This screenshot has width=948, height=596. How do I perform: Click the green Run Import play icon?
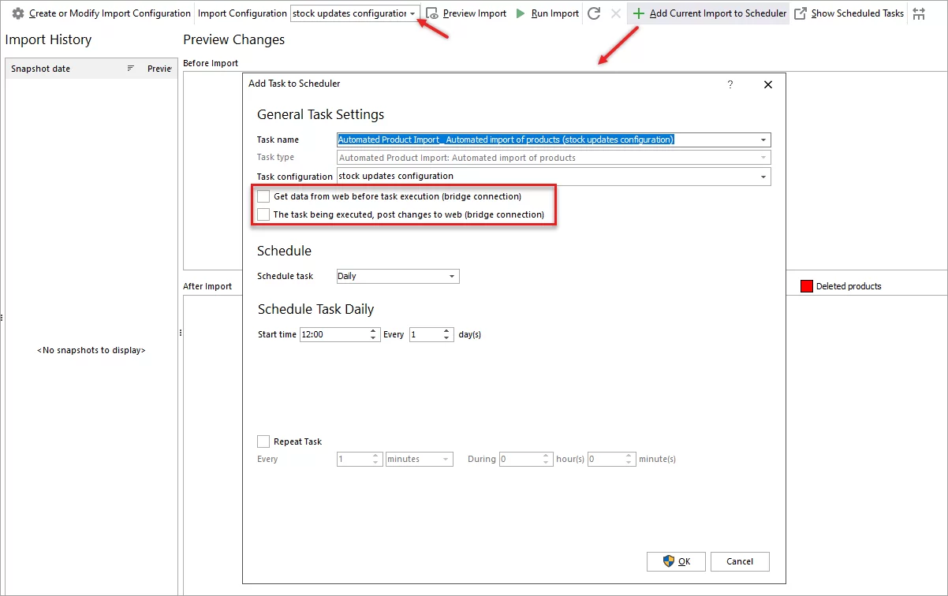click(520, 13)
